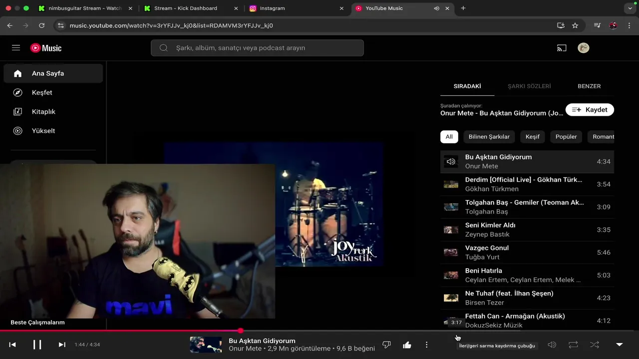Skip to previous track
This screenshot has width=639, height=359.
click(12, 345)
